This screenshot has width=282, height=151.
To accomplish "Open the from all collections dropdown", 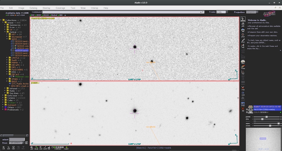I will [x=17, y=143].
